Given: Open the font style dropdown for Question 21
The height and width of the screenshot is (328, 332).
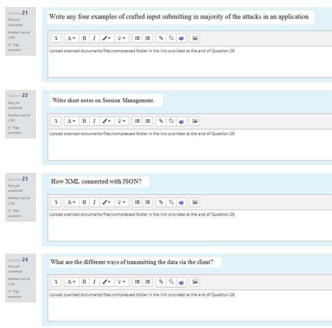Looking at the screenshot, I should click(x=70, y=38).
